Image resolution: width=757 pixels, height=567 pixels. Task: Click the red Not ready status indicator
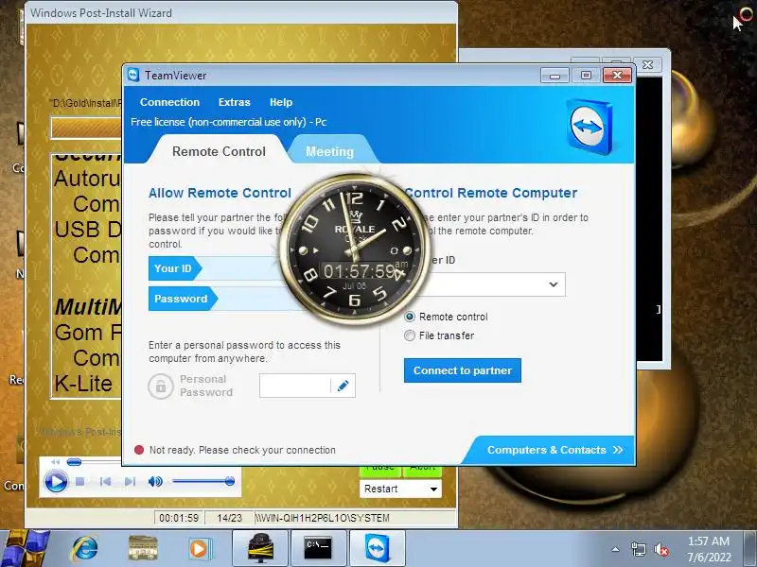pyautogui.click(x=139, y=450)
